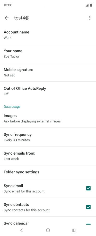Set the Mobile signature
This screenshot has height=236, width=96.
(48, 72)
